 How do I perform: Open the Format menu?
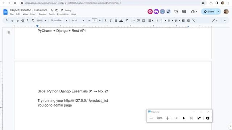[43, 14]
